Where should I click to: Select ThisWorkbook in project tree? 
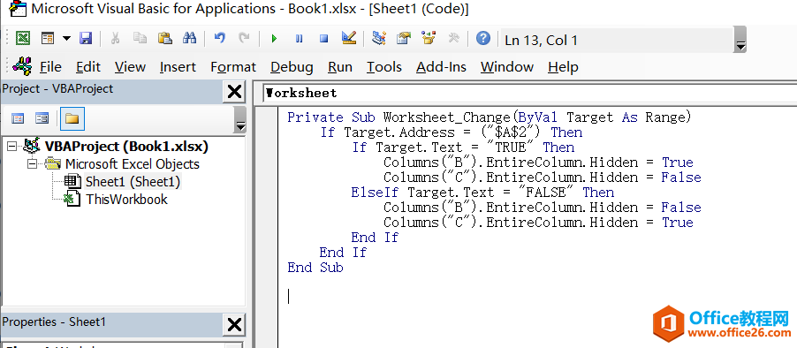pos(126,199)
